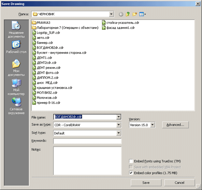Screen dimensions: 202x190
Task: Open Мой компьютер in sidebar
Action: 16,87
